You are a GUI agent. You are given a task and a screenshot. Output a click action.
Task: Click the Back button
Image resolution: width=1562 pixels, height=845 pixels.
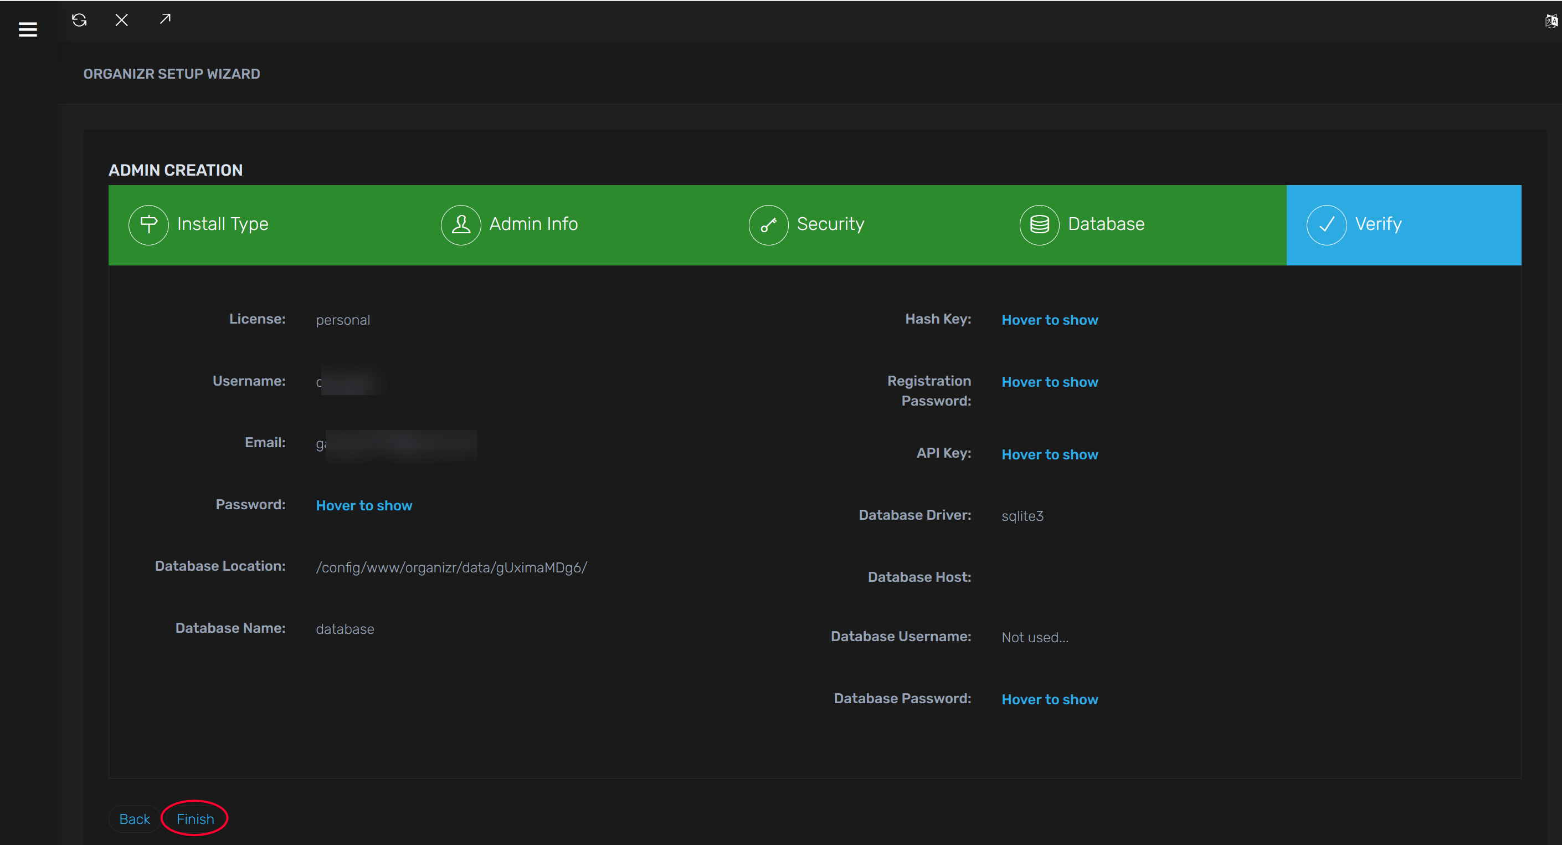[x=135, y=819]
